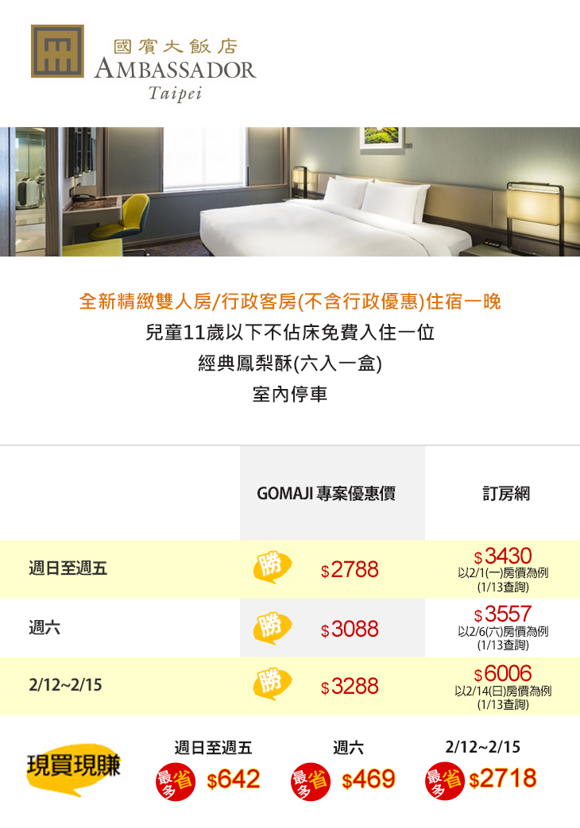Select the GOMAJI 專案優惠價 column header

pos(327,494)
